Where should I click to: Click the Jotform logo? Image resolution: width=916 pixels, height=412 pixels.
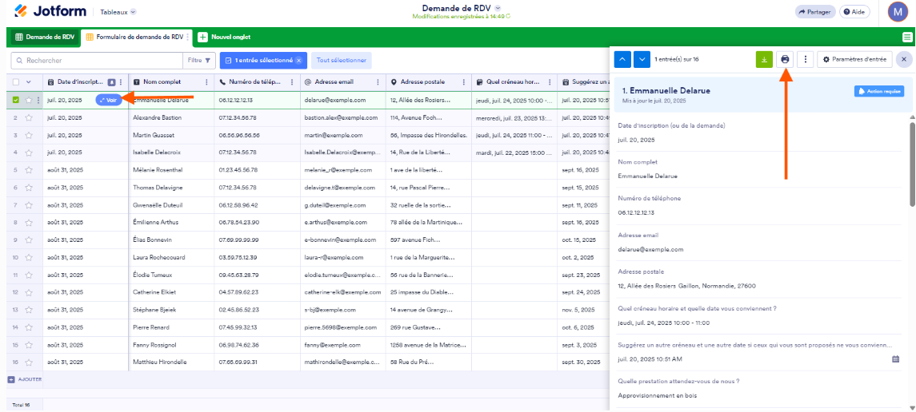(50, 11)
